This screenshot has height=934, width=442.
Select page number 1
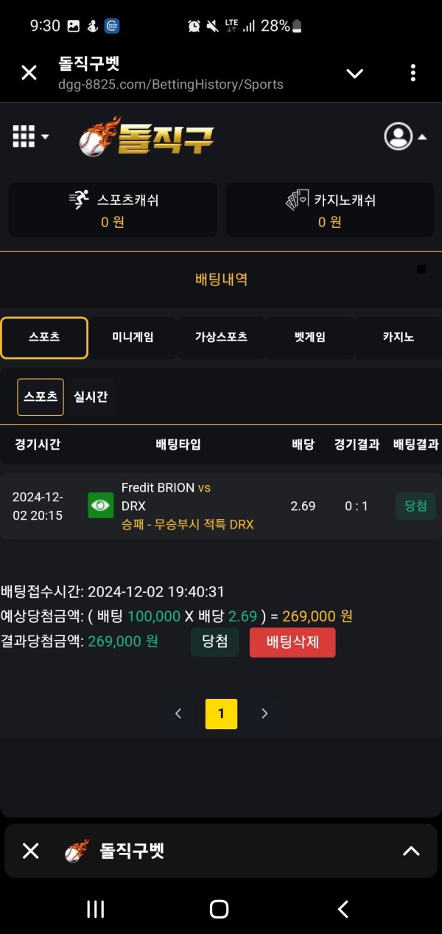(x=221, y=714)
